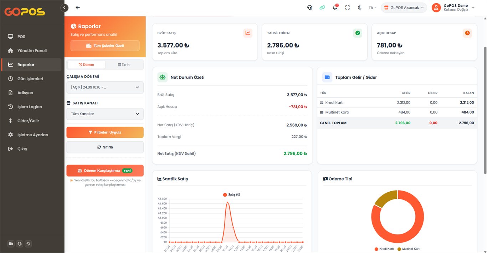The height and width of the screenshot is (253, 487).
Task: Toggle Kredi Kartı legend swatch in chart
Action: pyautogui.click(x=376, y=249)
